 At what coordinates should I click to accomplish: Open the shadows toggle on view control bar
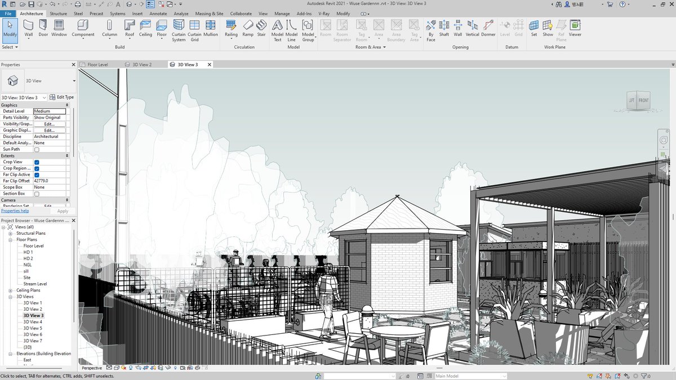(130, 368)
